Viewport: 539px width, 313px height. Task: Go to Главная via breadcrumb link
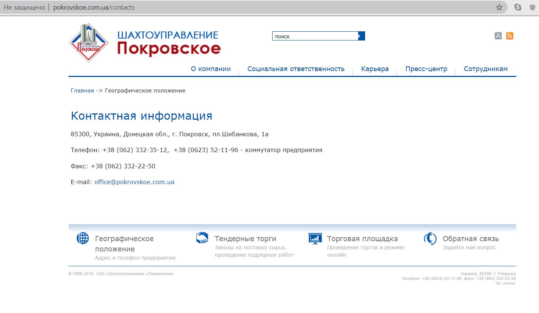coord(82,91)
